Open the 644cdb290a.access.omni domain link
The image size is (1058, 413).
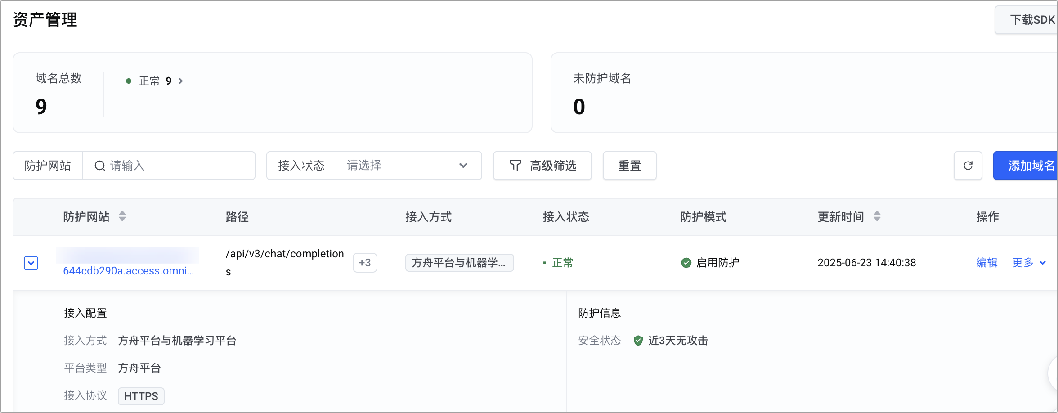pos(129,271)
